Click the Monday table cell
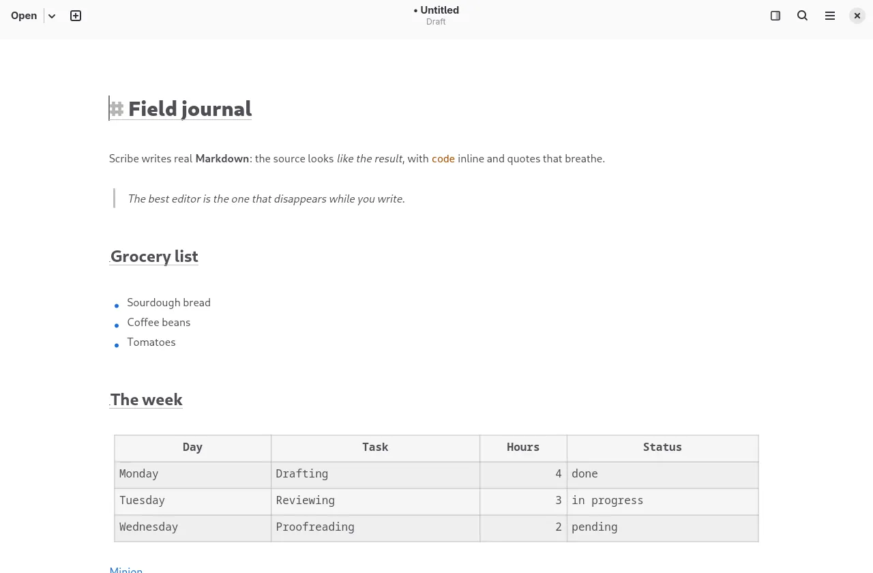873x573 pixels. pos(193,474)
